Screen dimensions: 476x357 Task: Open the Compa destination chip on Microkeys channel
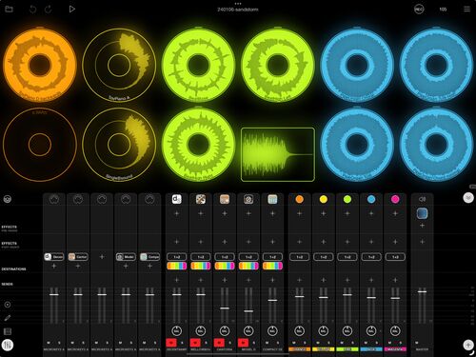click(149, 257)
